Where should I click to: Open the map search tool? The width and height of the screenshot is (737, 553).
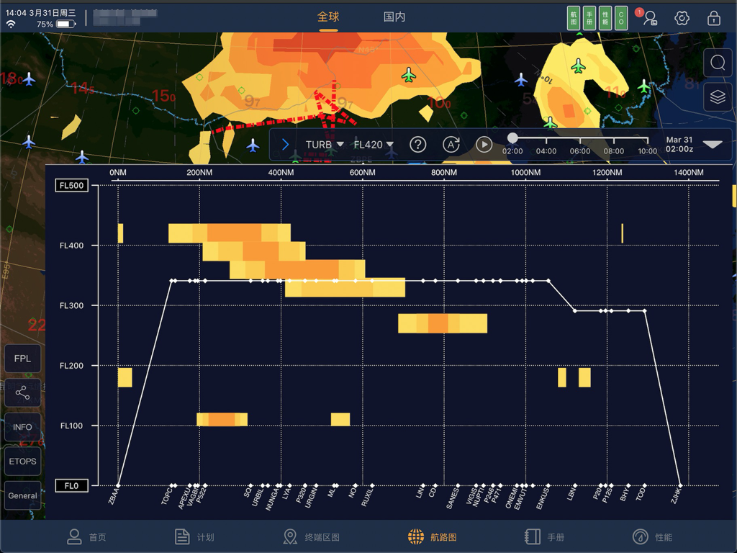click(717, 63)
